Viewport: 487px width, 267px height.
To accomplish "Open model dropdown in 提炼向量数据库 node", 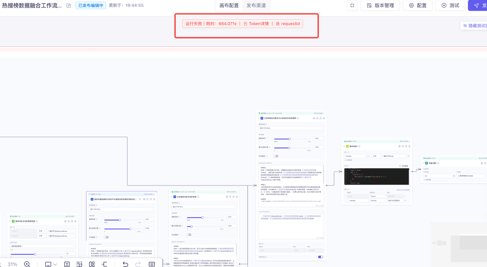I will pos(121,209).
